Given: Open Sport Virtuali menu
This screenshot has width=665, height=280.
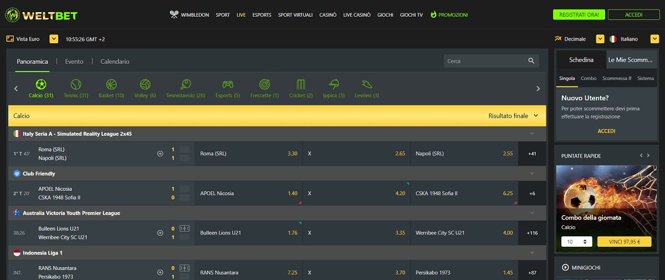Looking at the screenshot, I should point(295,15).
